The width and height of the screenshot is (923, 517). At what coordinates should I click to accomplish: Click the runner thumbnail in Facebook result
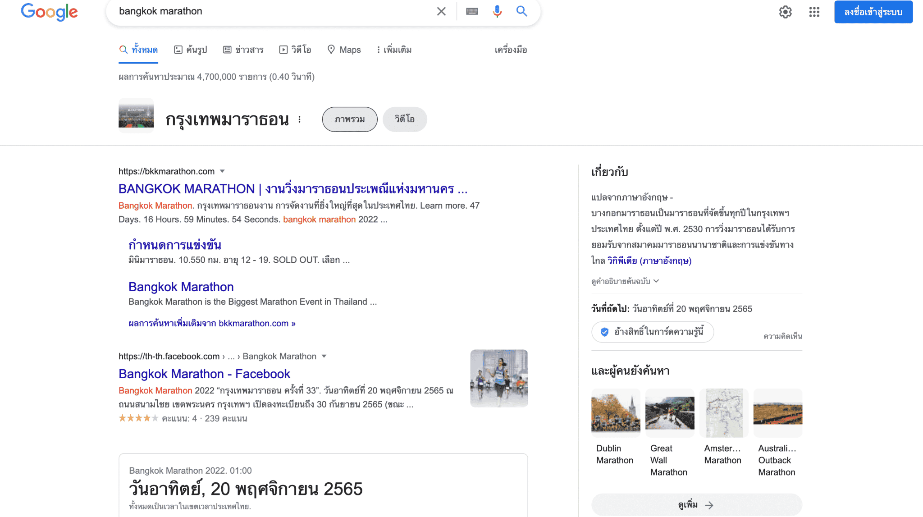499,379
